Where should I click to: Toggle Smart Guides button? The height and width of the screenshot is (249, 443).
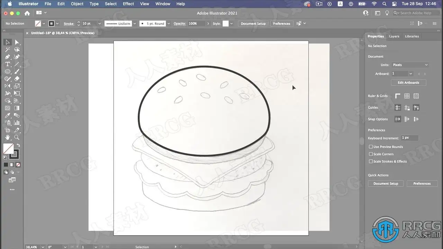416,108
